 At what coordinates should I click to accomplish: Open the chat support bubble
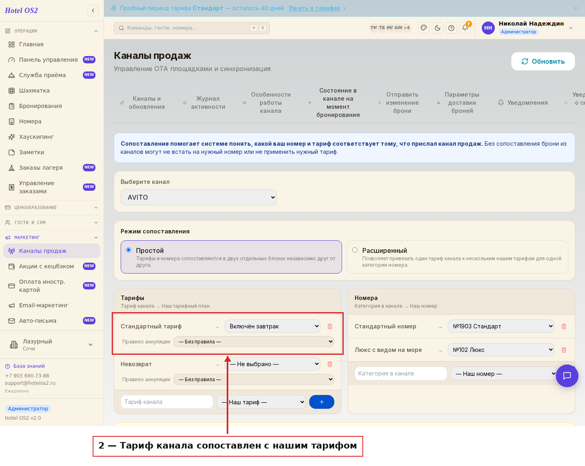567,376
